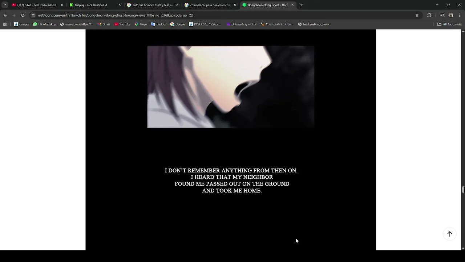Image resolution: width=465 pixels, height=262 pixels.
Task: Open the media controls icon
Action: (442, 15)
